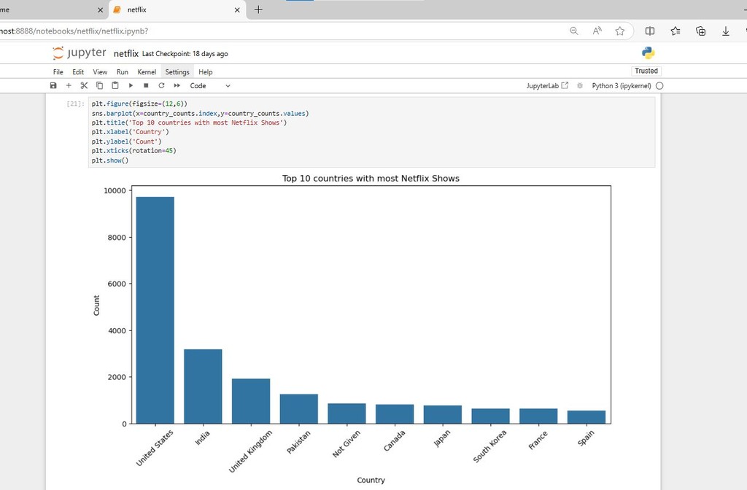Image resolution: width=747 pixels, height=490 pixels.
Task: Open the Run menu
Action: [123, 72]
